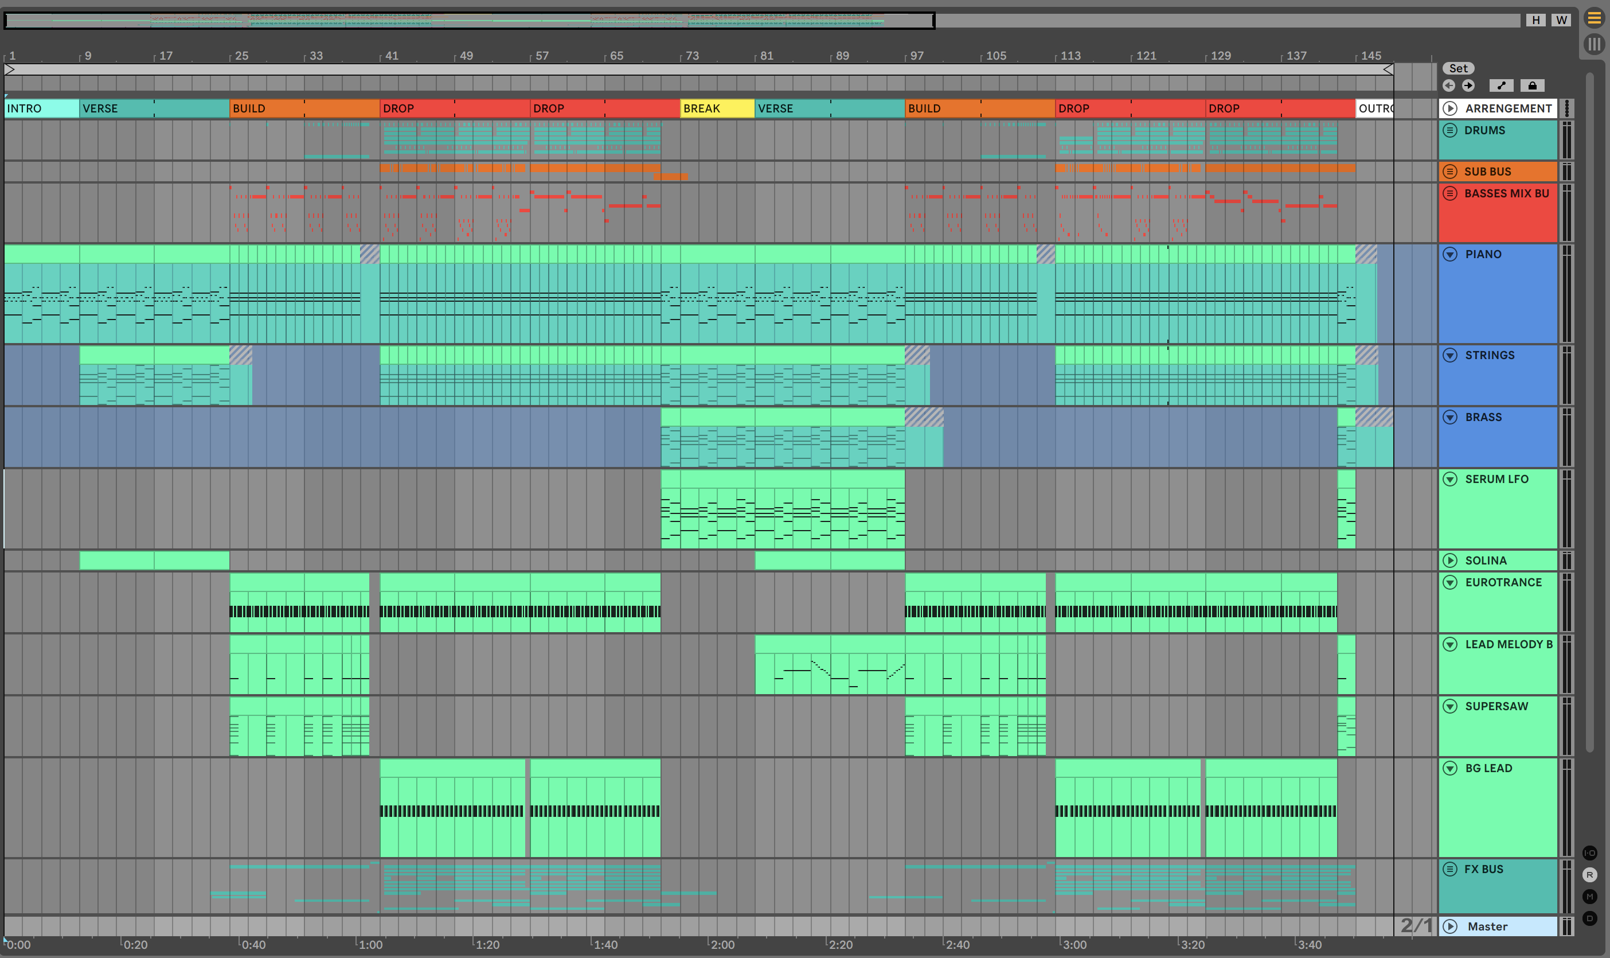1610x958 pixels.
Task: Select the DRUMS track name
Action: pyautogui.click(x=1484, y=130)
